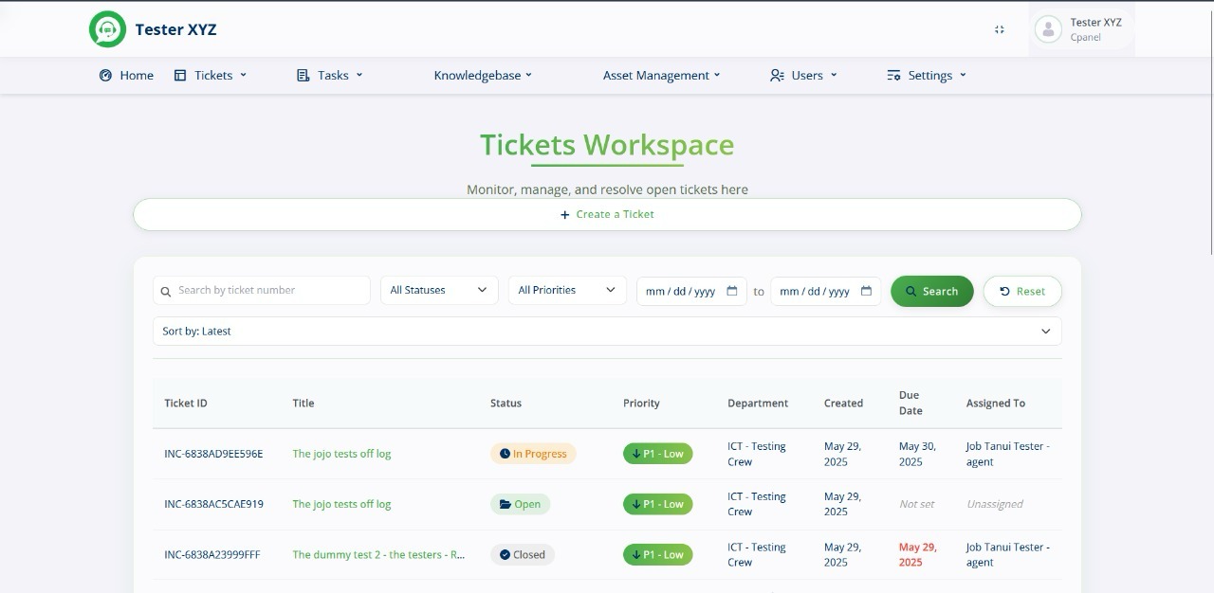Open the Knowledgebase menu

pos(483,75)
